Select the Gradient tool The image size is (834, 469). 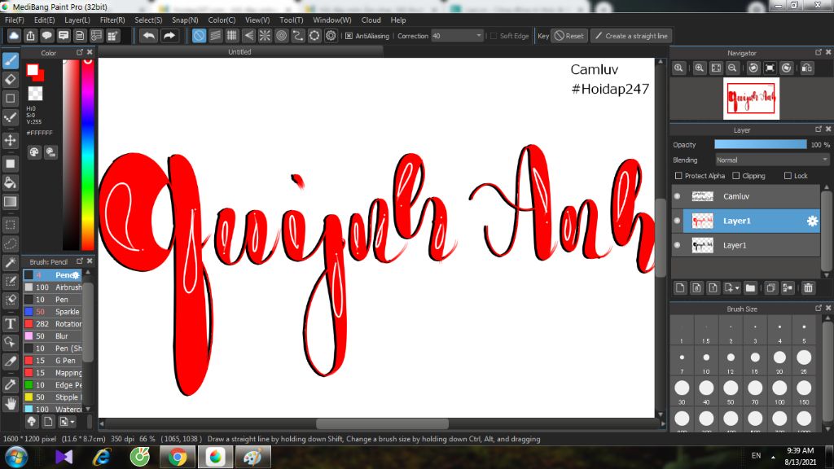(10, 202)
